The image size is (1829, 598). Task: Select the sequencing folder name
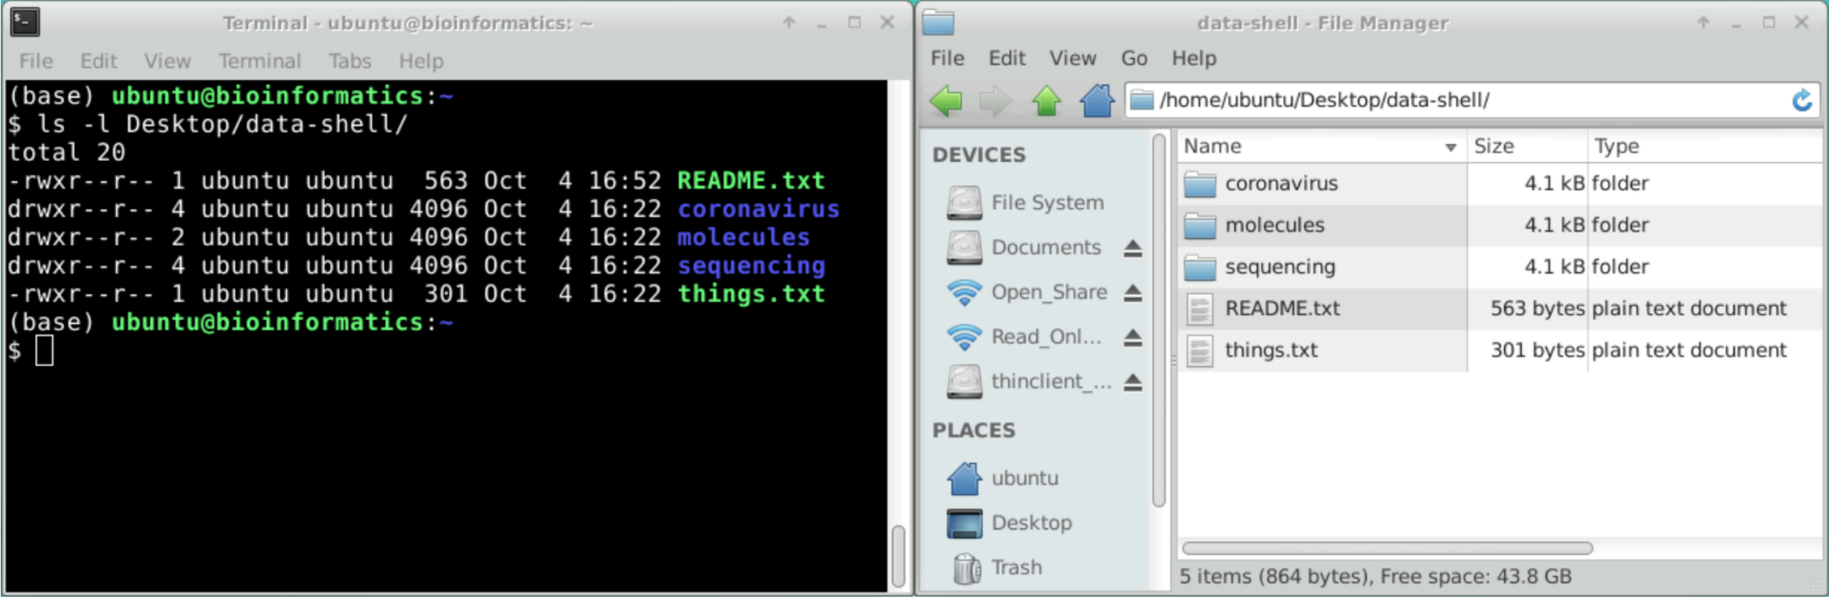click(1280, 267)
